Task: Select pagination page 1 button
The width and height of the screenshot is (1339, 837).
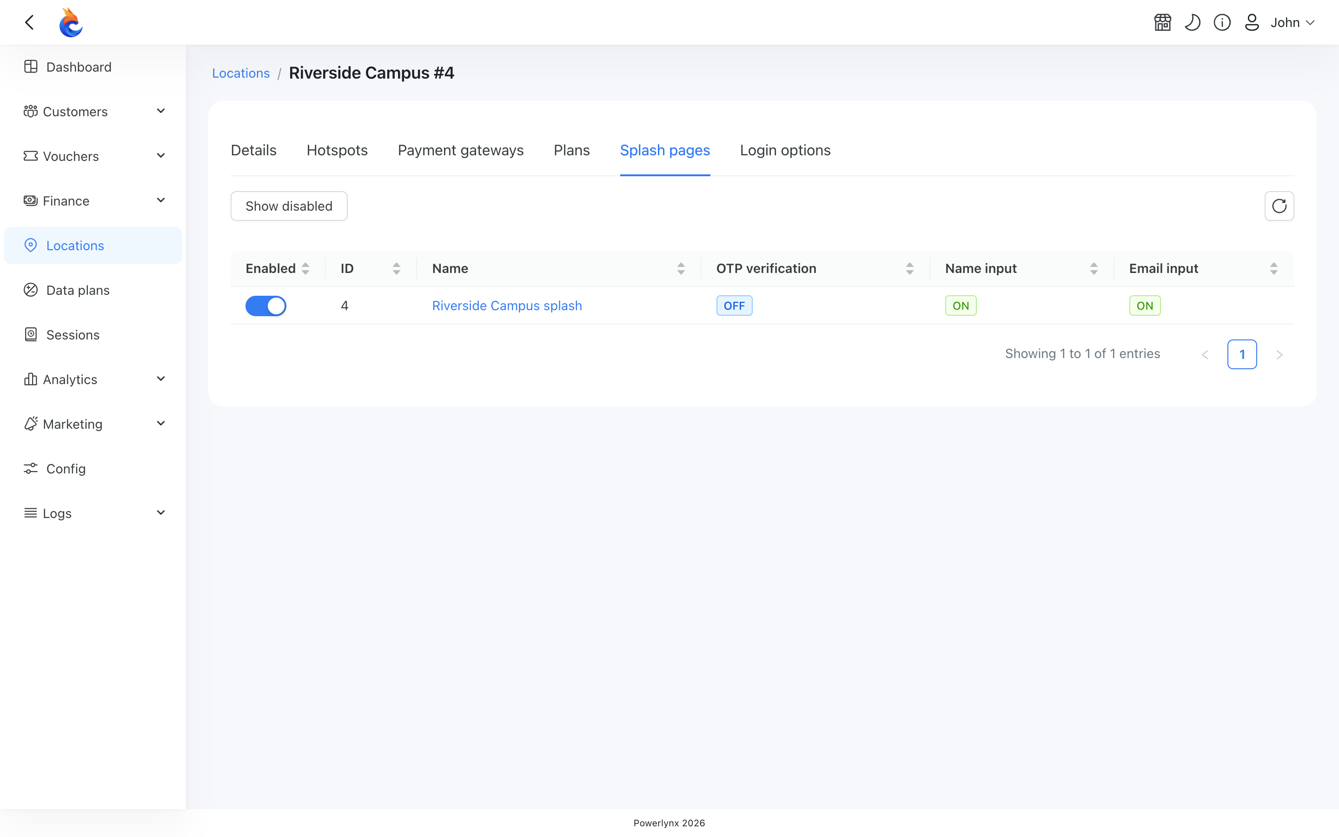Action: point(1242,354)
